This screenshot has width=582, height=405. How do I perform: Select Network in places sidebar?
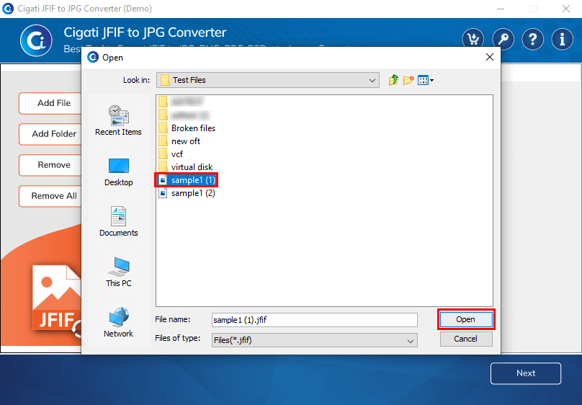pyautogui.click(x=118, y=322)
